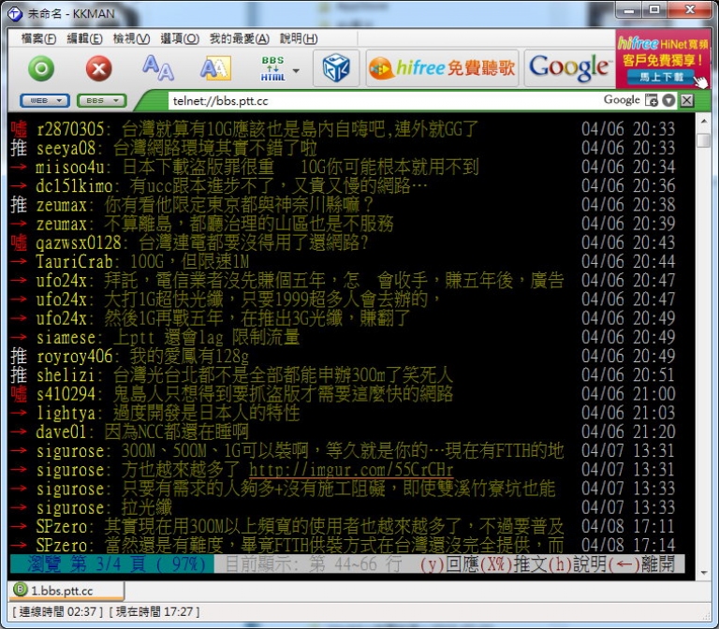The image size is (719, 629).
Task: Click the (←)離開 option in bottom bar
Action: (641, 563)
